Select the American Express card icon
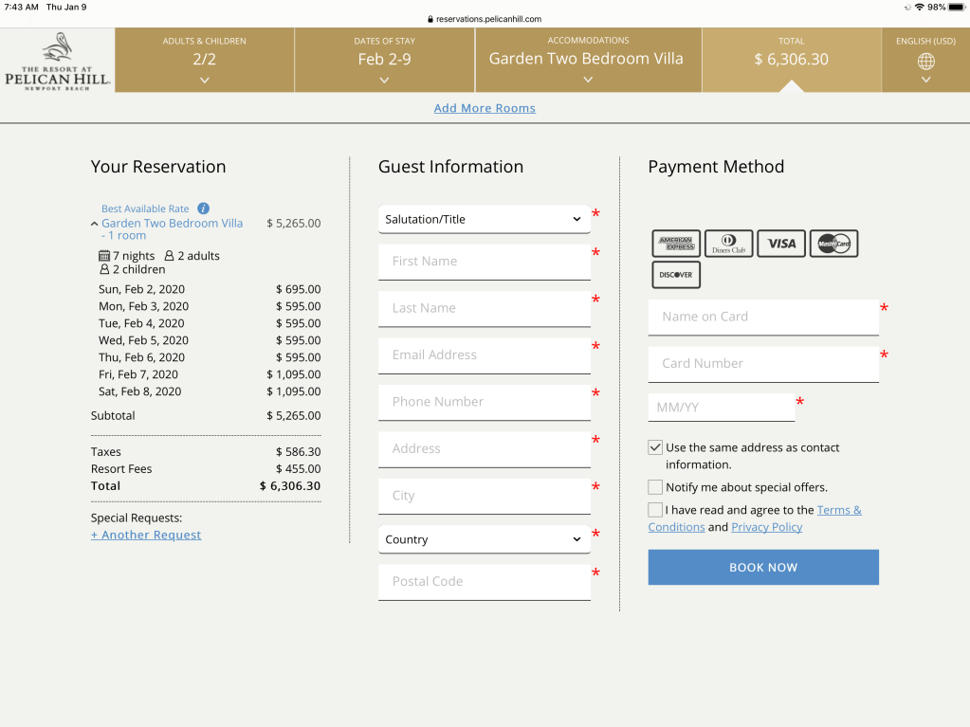The image size is (970, 727). click(676, 244)
